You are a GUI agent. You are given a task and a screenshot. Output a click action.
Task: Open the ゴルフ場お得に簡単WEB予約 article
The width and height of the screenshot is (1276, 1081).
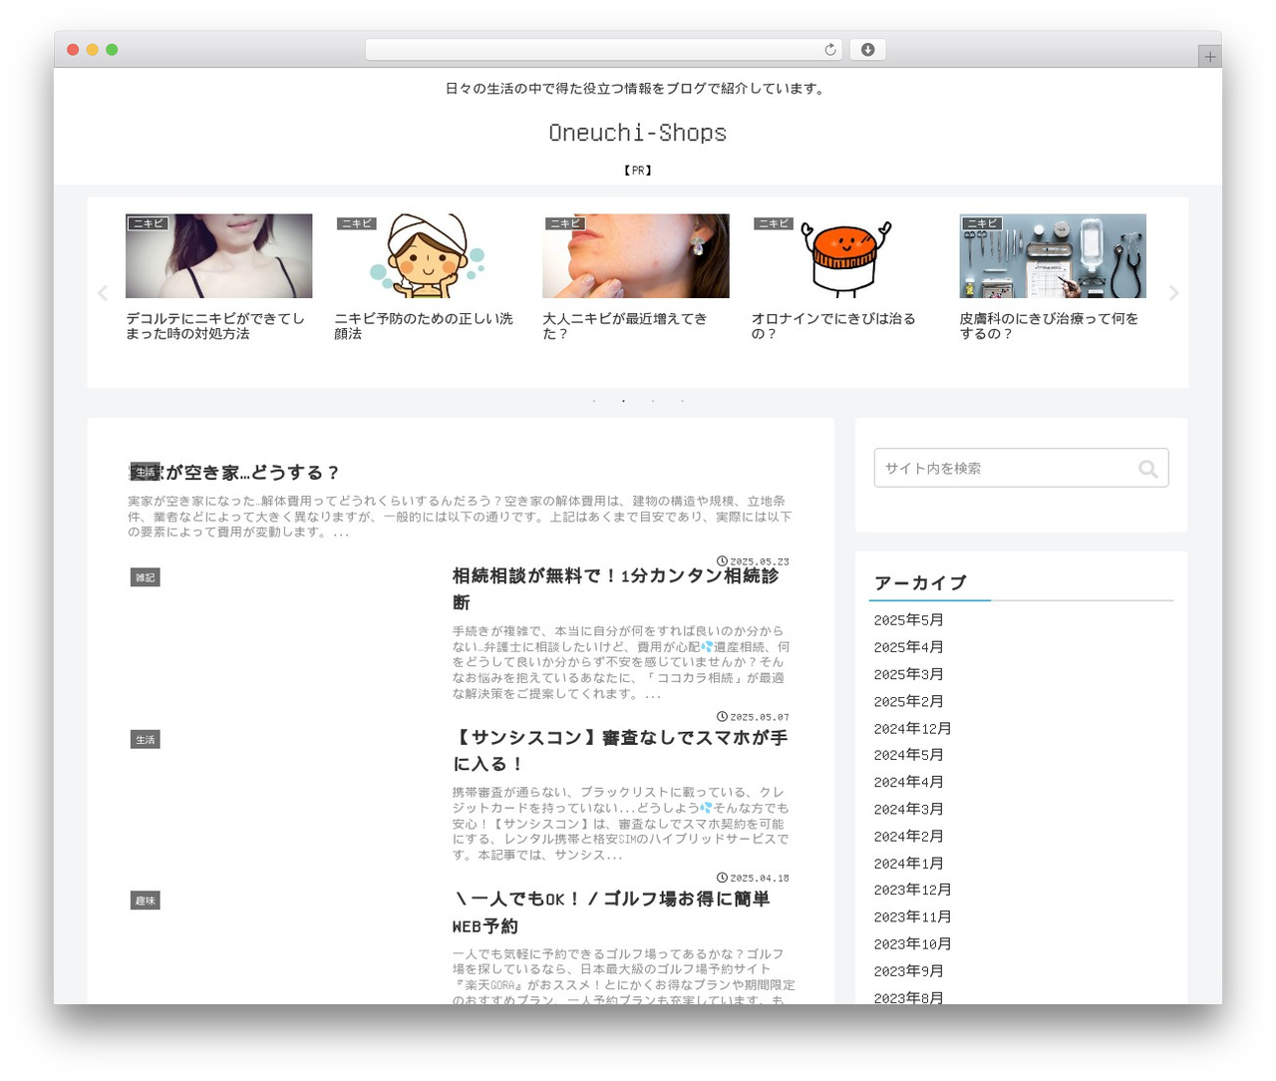pyautogui.click(x=611, y=911)
